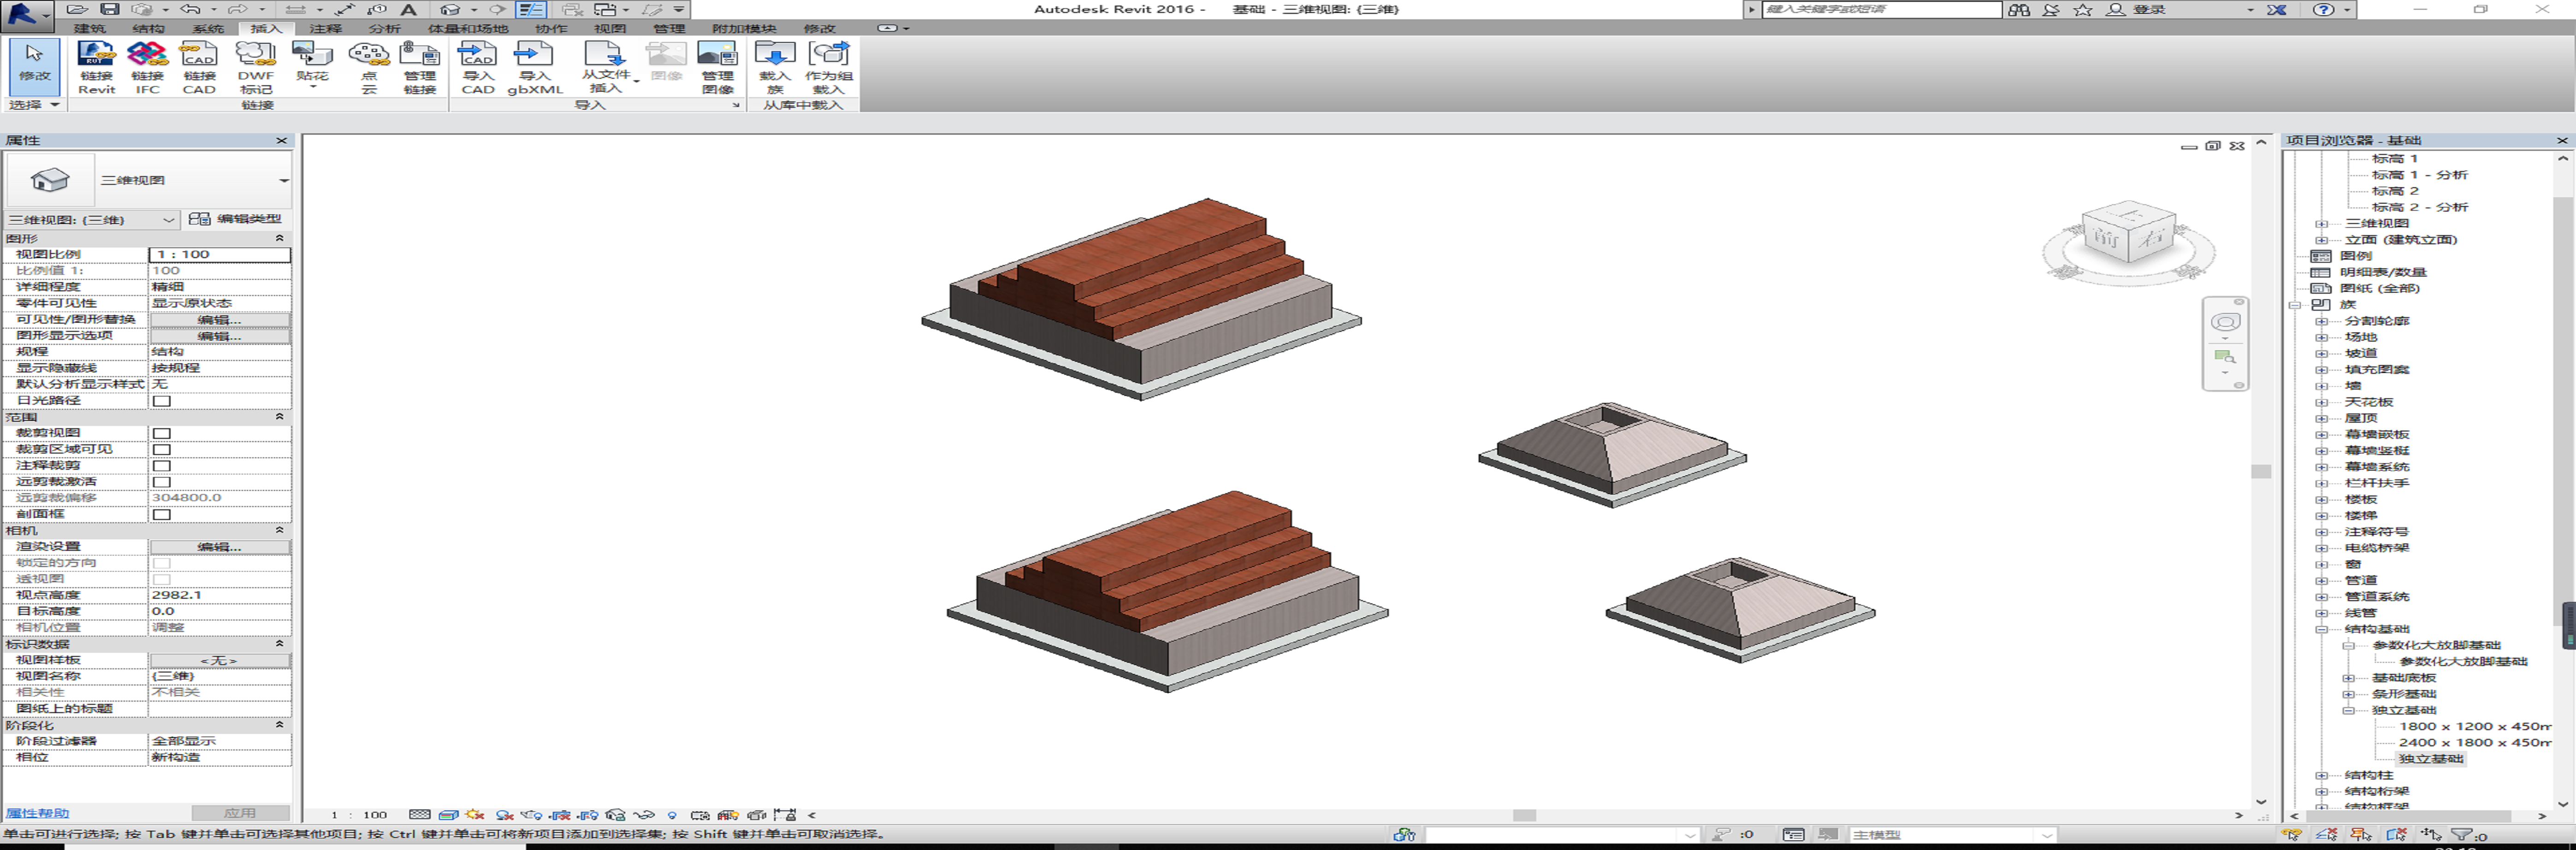Select 参数化大放脚基础 child item in browser
Viewport: 2576px width, 850px height.
(2463, 661)
